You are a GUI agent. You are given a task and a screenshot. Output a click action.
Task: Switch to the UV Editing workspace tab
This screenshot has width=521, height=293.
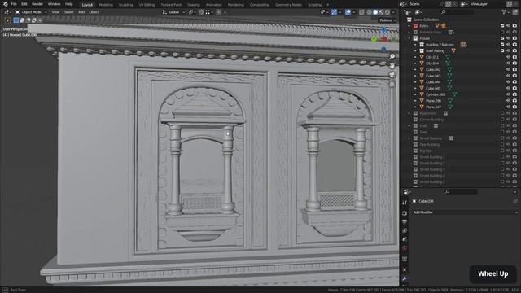pos(147,5)
